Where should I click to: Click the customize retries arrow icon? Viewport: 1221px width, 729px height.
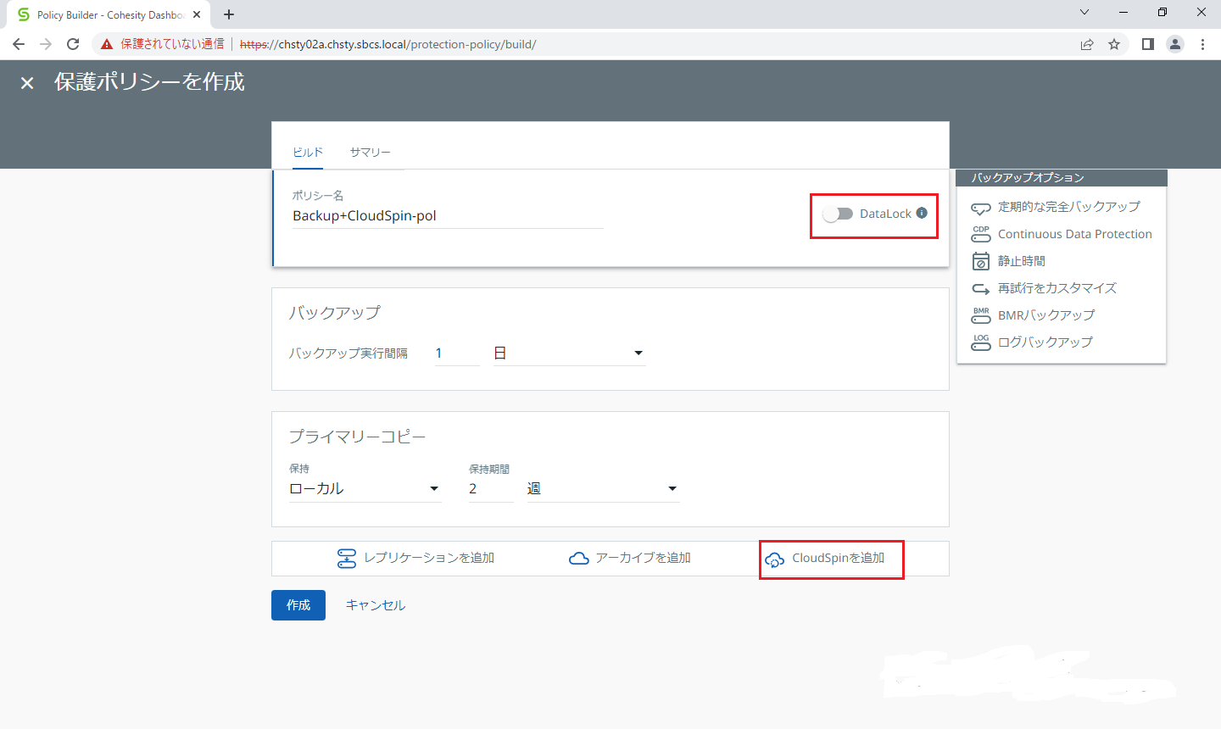981,288
